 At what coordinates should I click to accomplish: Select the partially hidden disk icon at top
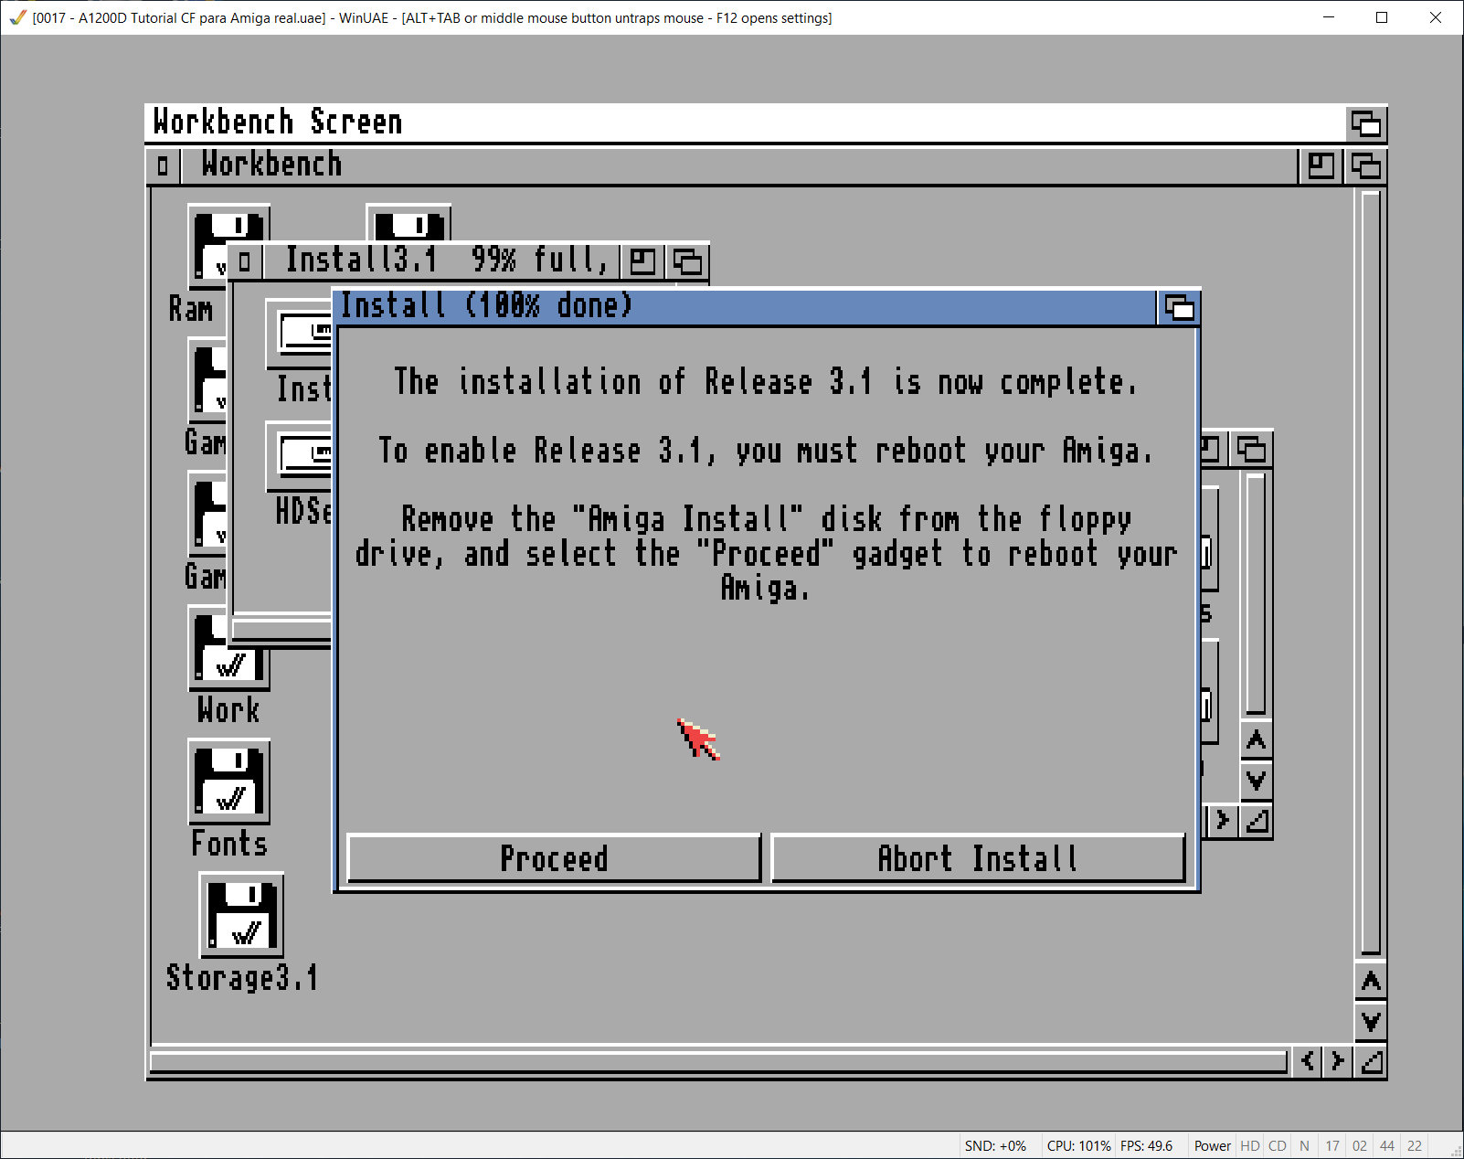pos(408,223)
